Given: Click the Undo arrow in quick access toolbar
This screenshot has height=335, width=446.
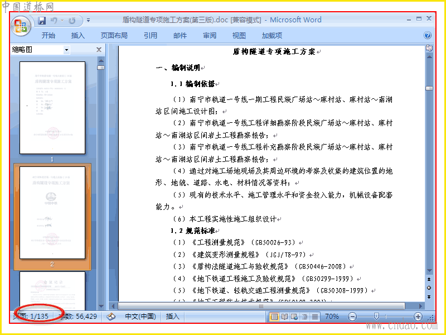Looking at the screenshot, I should 54,21.
